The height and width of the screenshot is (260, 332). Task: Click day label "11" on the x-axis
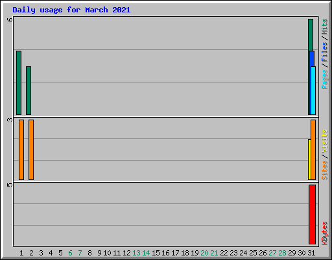click(117, 253)
